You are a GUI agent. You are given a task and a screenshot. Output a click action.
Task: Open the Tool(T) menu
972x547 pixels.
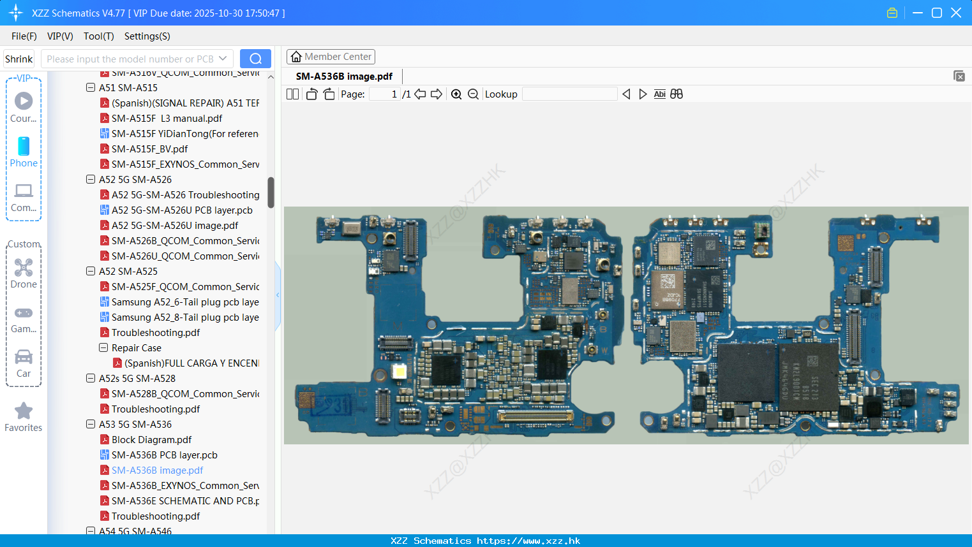99,36
